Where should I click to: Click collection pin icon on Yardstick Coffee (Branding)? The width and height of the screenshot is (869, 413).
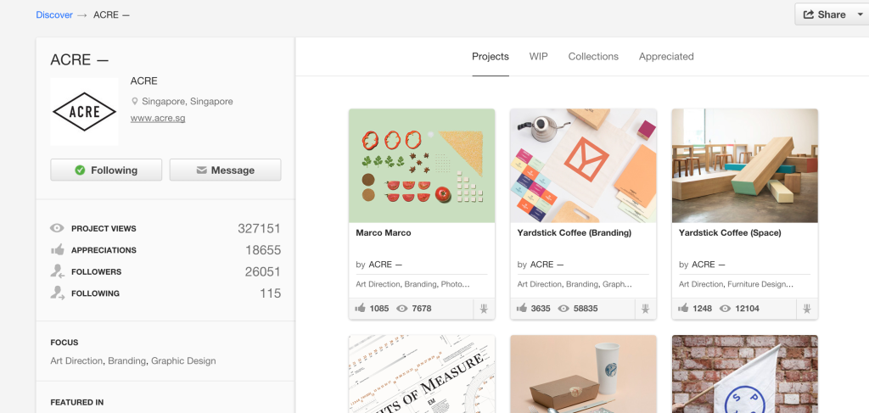coord(645,309)
